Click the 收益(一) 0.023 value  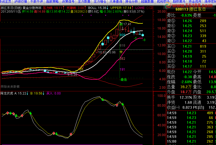coord(187,107)
